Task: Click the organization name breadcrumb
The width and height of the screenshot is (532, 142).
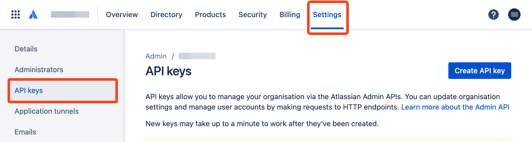Action: coord(197,56)
